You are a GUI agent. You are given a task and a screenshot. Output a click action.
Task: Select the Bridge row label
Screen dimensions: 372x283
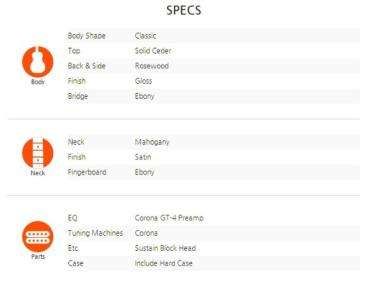tap(78, 96)
